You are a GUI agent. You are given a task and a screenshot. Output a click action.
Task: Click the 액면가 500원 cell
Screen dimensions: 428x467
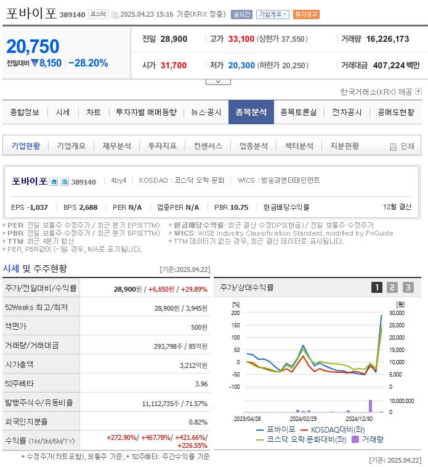[145, 327]
